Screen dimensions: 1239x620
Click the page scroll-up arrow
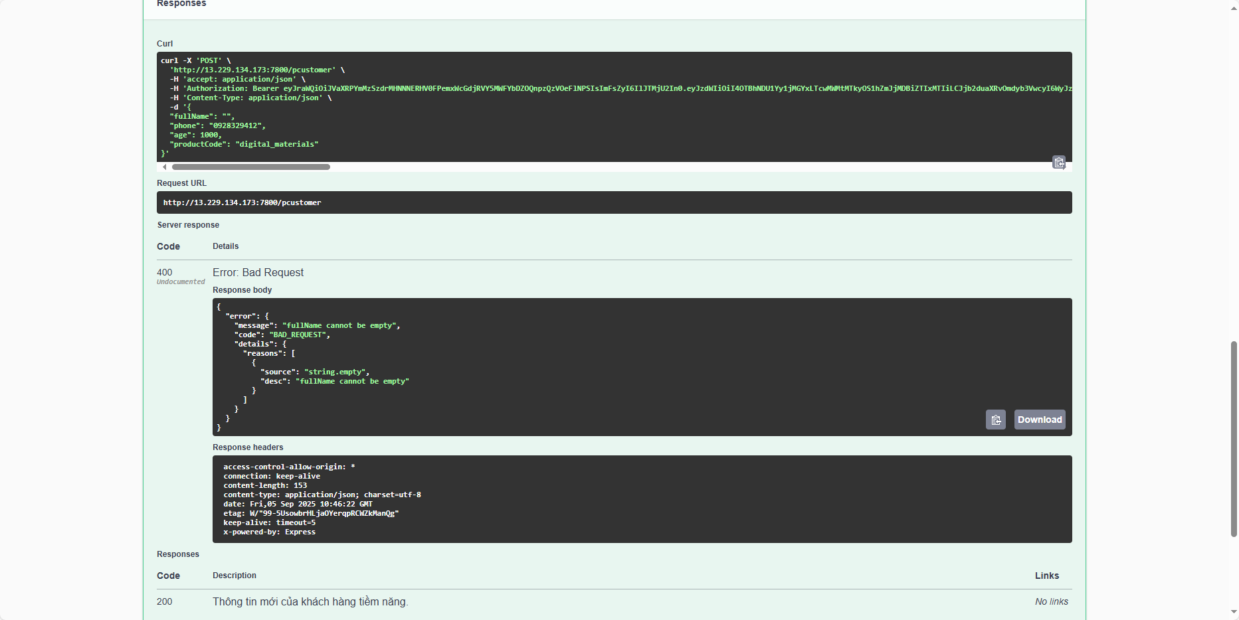coord(1234,5)
